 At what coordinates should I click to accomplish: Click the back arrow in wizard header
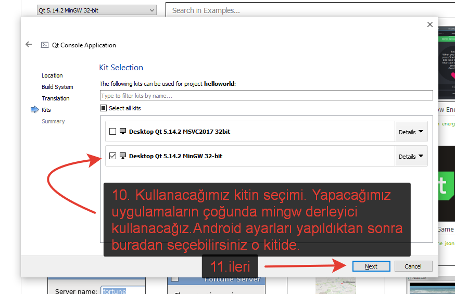click(x=29, y=45)
